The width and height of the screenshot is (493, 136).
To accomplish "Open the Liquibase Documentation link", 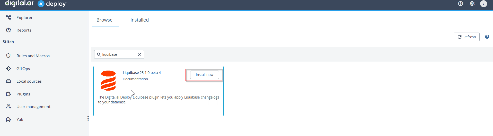I will click(135, 79).
